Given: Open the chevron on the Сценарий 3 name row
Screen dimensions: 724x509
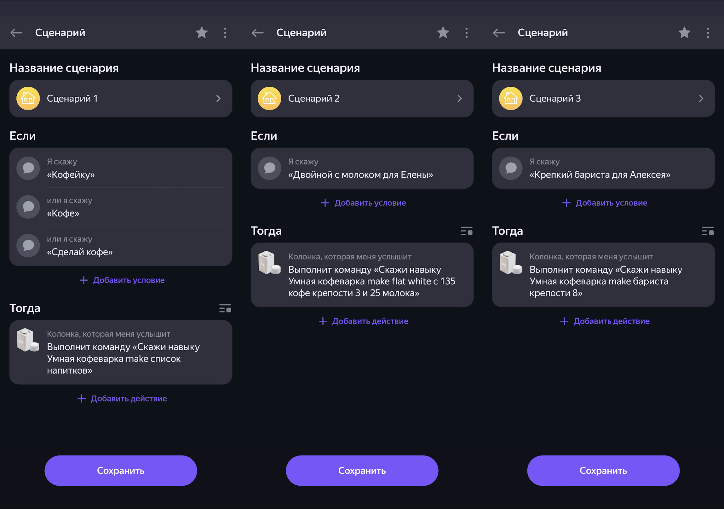Looking at the screenshot, I should pyautogui.click(x=701, y=99).
